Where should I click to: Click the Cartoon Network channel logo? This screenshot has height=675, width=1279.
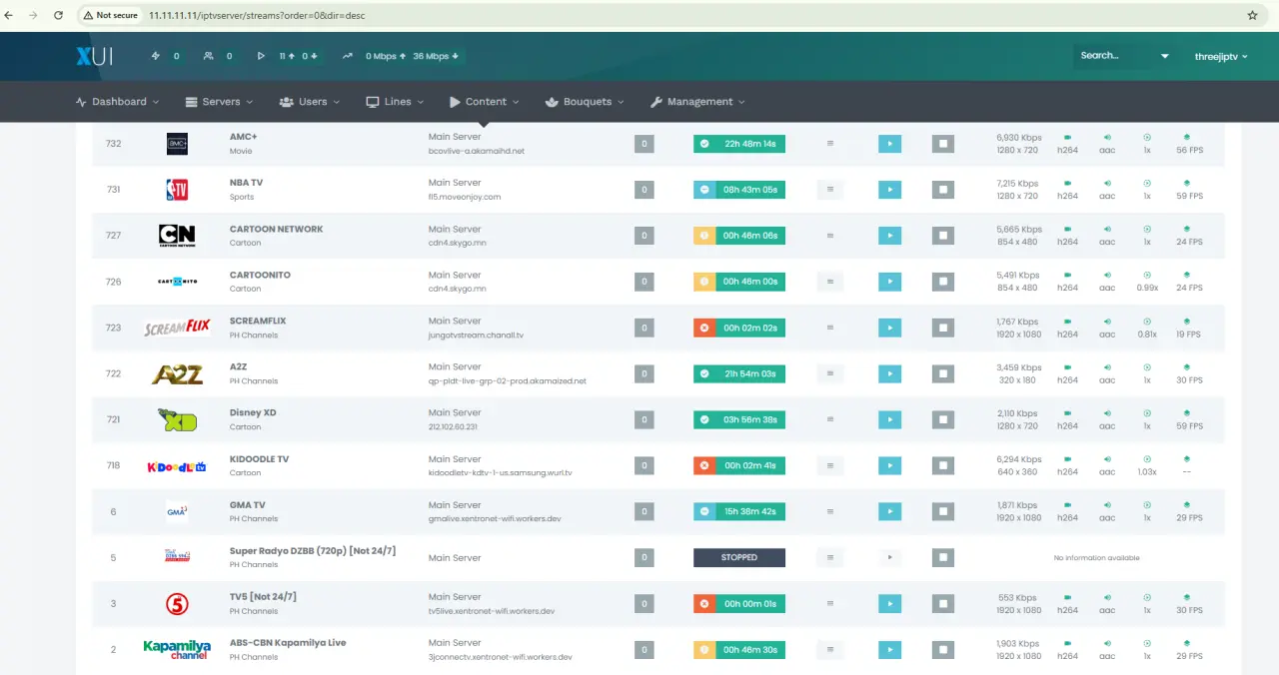[x=177, y=236]
